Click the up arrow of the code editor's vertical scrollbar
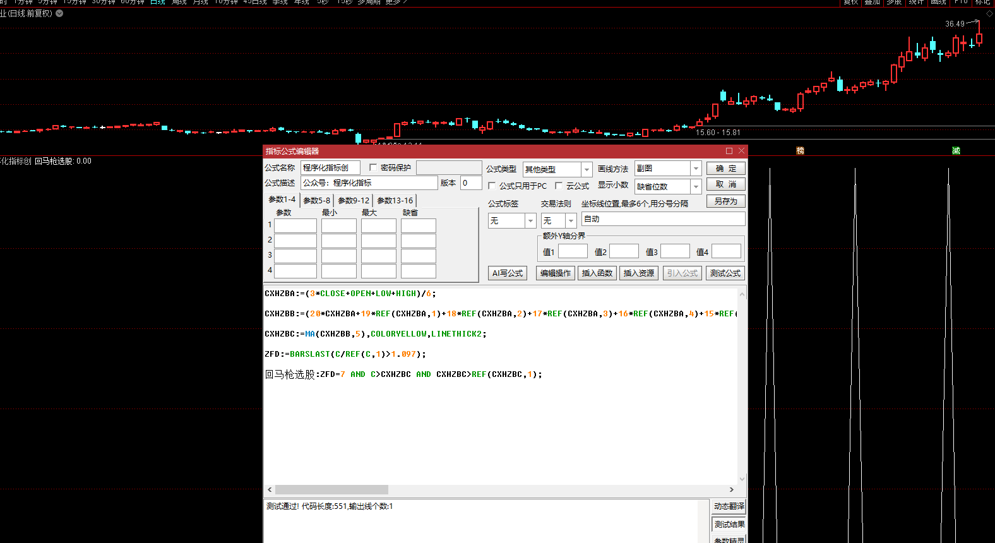The height and width of the screenshot is (543, 995). [x=742, y=294]
